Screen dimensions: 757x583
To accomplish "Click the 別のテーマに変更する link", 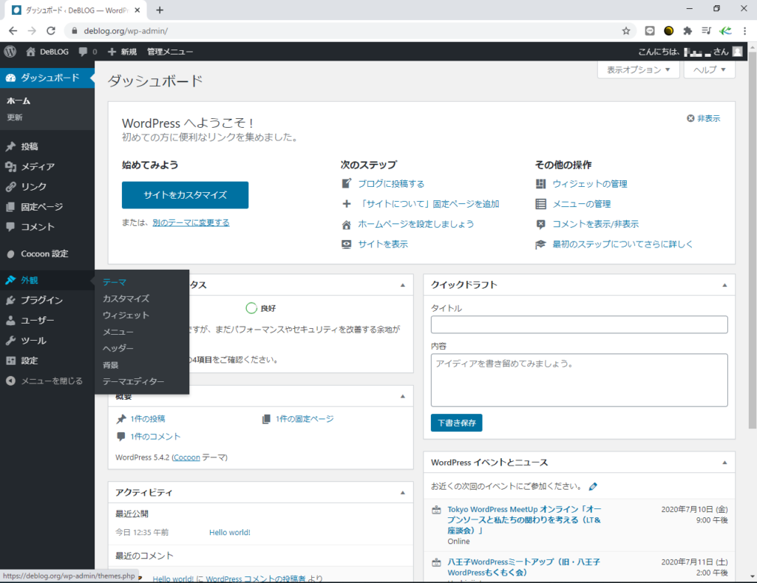I will click(x=191, y=222).
